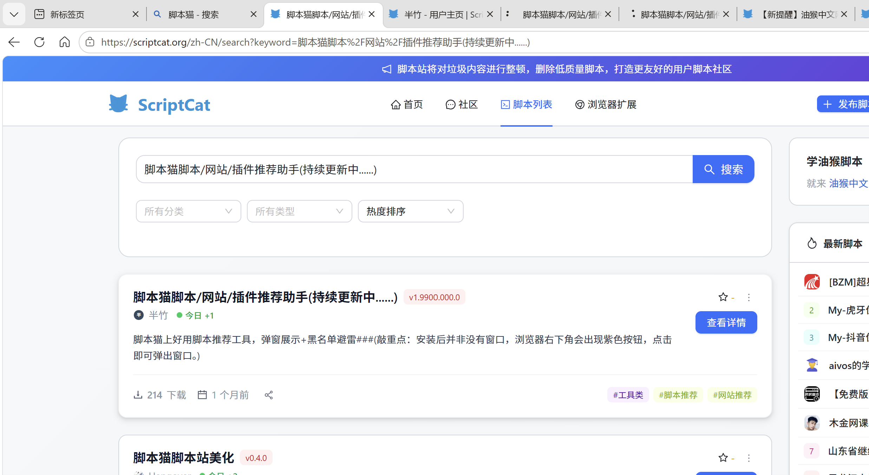Click the announcement banner text
The width and height of the screenshot is (869, 475).
pyautogui.click(x=564, y=69)
